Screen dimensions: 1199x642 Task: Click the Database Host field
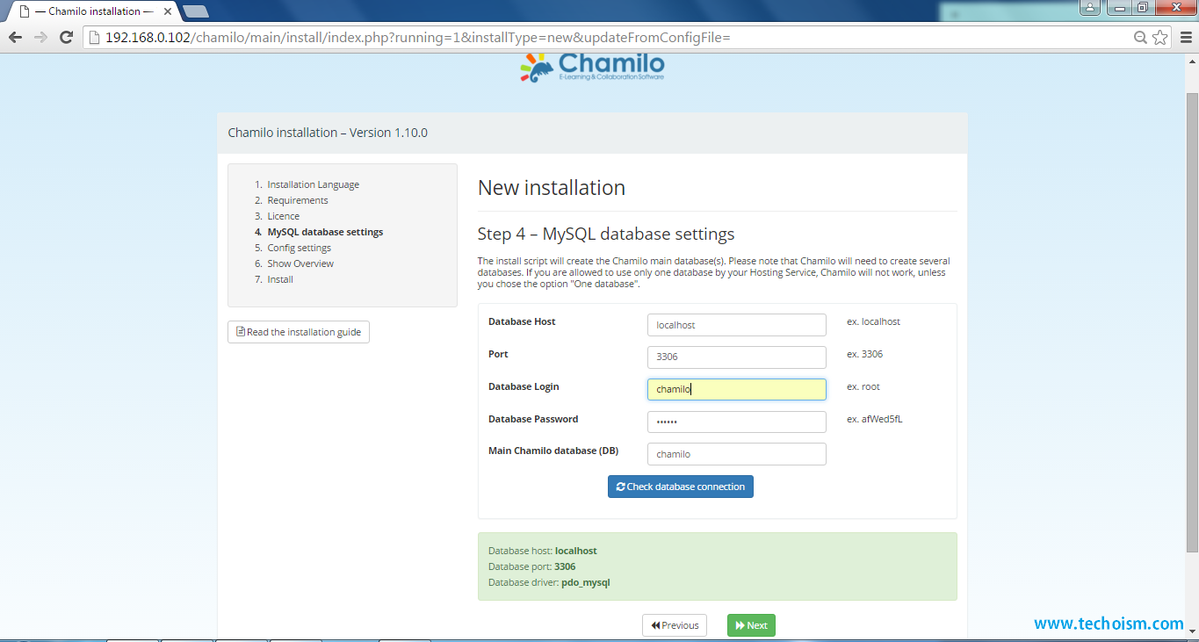point(736,325)
